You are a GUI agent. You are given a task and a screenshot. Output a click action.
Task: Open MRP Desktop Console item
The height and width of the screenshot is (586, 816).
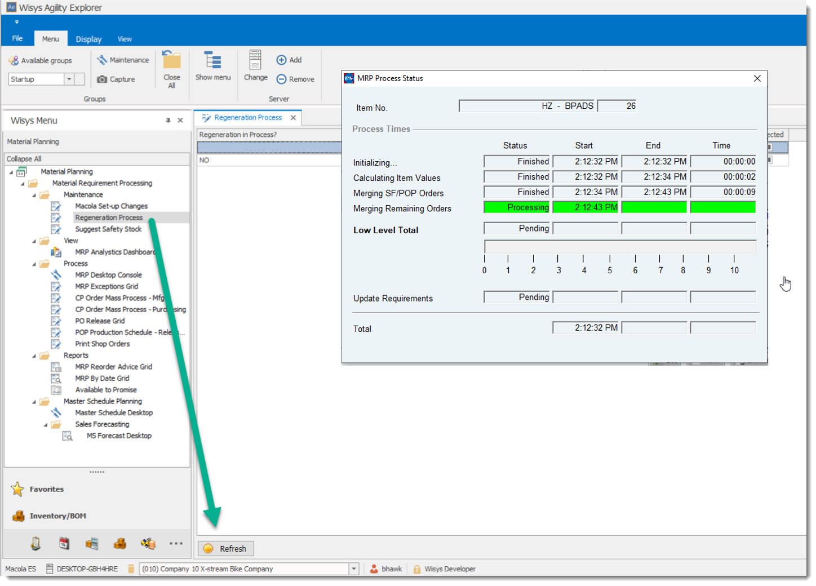click(x=108, y=275)
